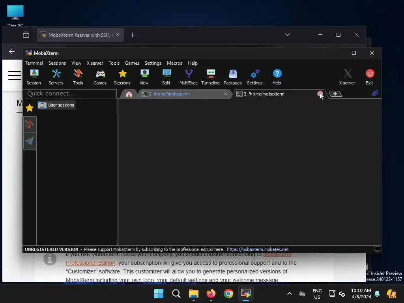This screenshot has height=303, width=404.
Task: Focus the Quick connect field
Action: [x=70, y=94]
